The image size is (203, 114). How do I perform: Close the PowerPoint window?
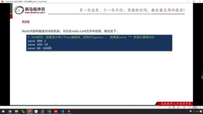coord(200,1)
